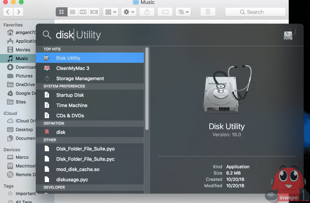Select Disk_Folder_File_Suite.pyc file

[x=90, y=159]
